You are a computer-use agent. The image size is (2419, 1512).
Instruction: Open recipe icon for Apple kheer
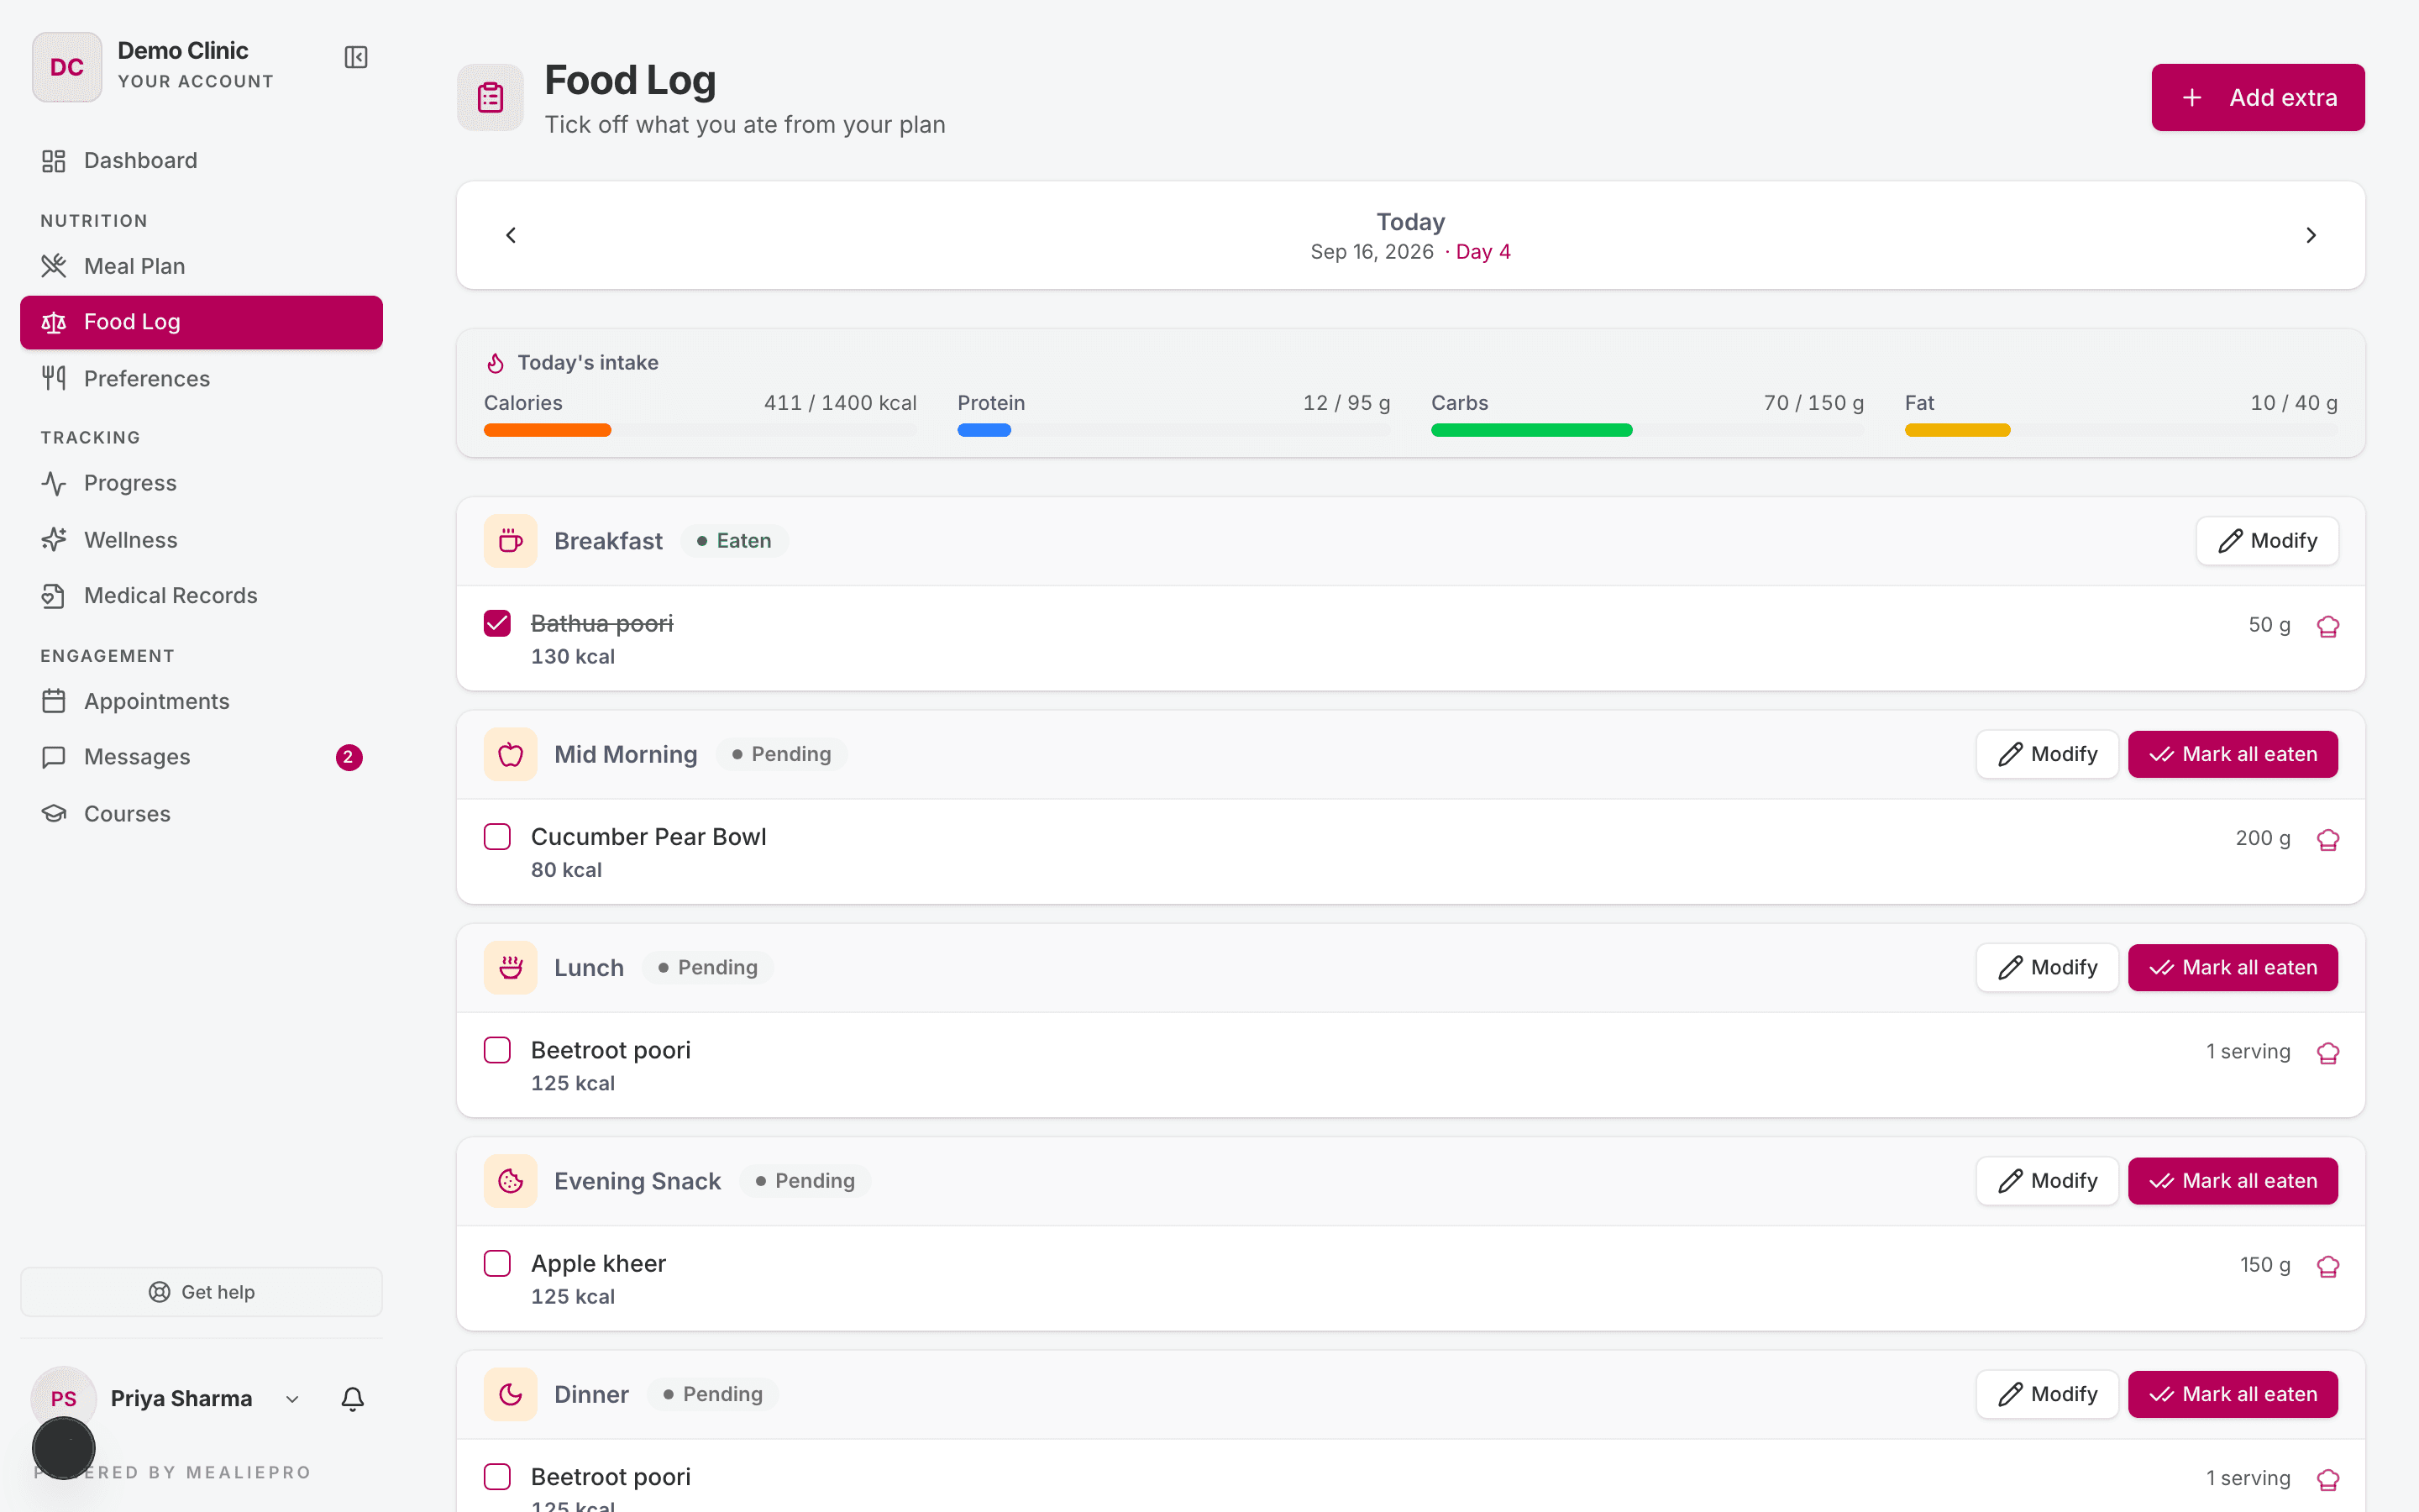pos(2328,1266)
